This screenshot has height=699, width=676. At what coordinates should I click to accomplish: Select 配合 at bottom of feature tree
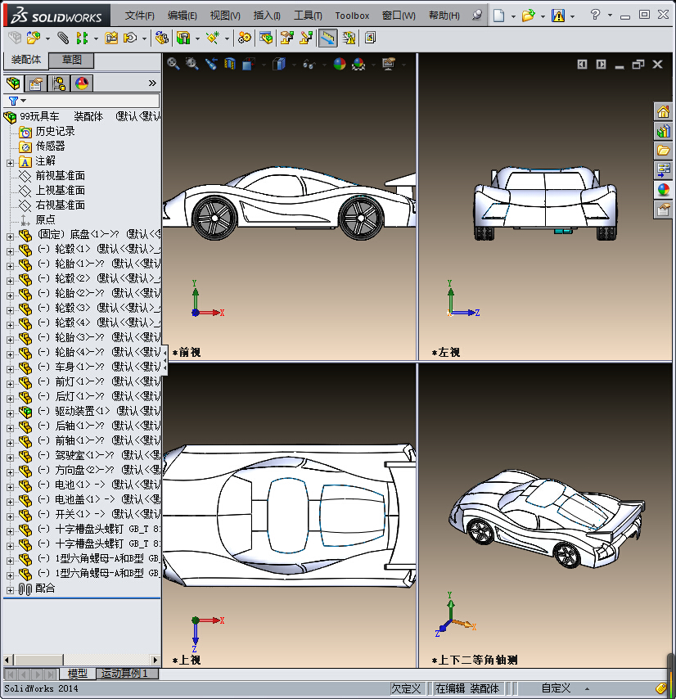[46, 589]
